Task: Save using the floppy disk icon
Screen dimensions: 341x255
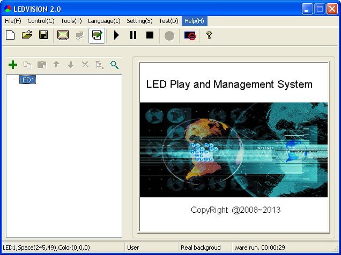Action: point(43,35)
